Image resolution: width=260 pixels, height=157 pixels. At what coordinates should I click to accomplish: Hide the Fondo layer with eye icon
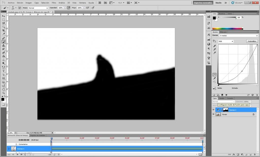tap(213, 114)
